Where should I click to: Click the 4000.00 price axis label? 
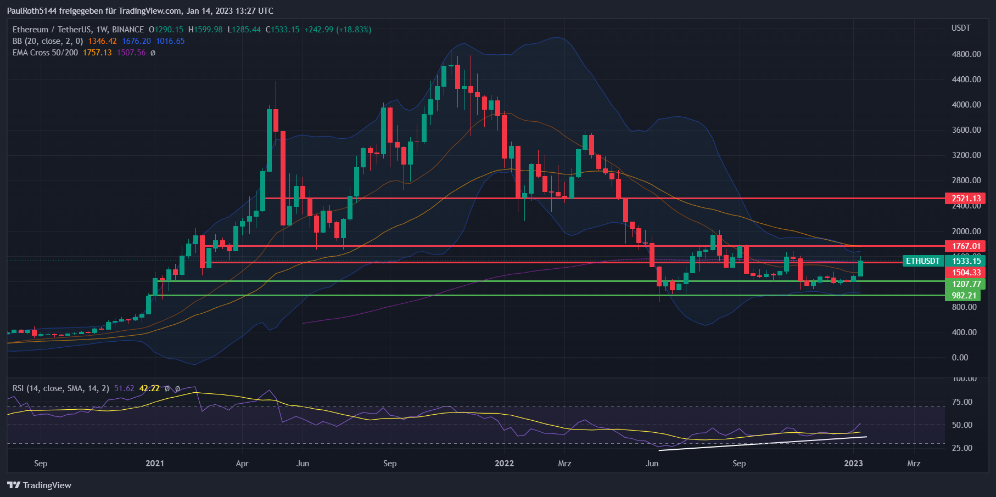966,105
